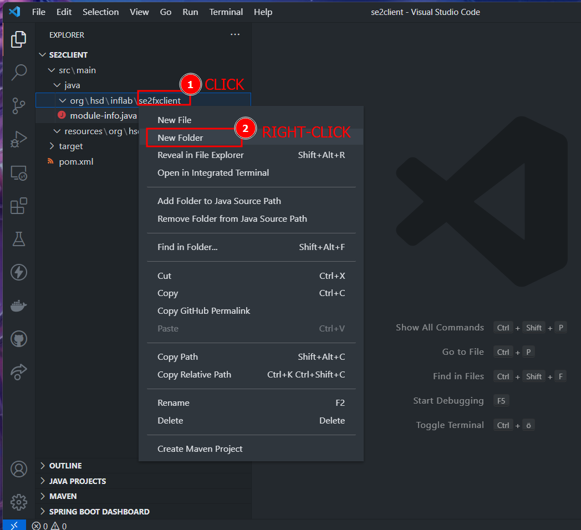This screenshot has height=530, width=581.
Task: Choose Find in Folder... option
Action: tap(251, 247)
